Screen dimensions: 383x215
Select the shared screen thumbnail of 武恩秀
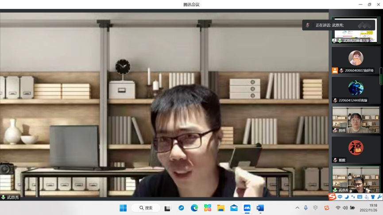click(x=356, y=31)
